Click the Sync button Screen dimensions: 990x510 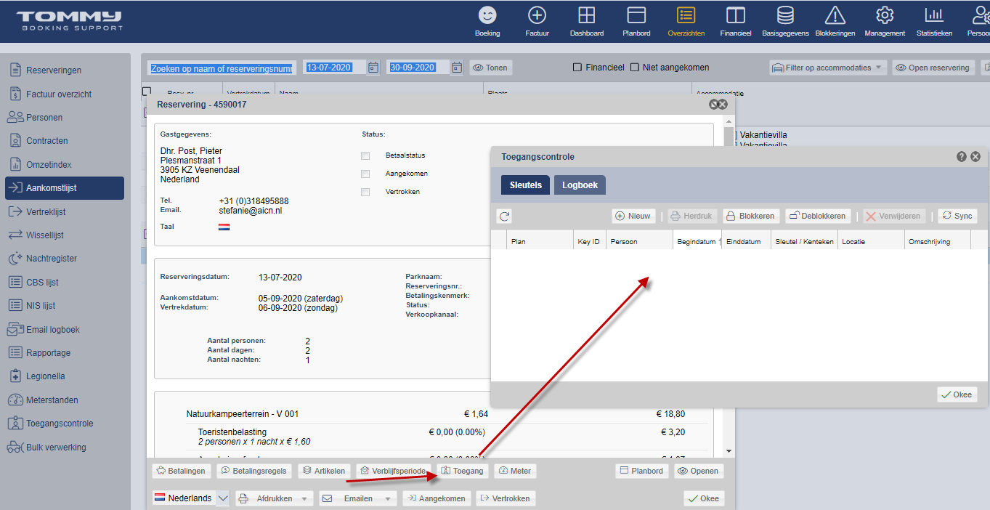[x=957, y=216]
